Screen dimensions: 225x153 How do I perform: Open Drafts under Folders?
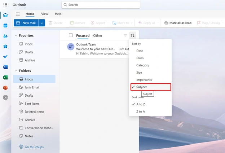coord(34,95)
